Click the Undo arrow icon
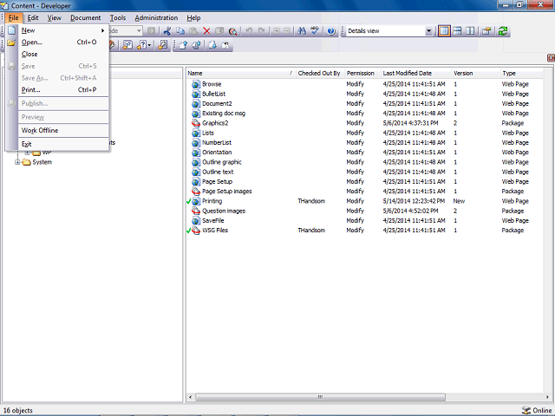 coord(249,31)
